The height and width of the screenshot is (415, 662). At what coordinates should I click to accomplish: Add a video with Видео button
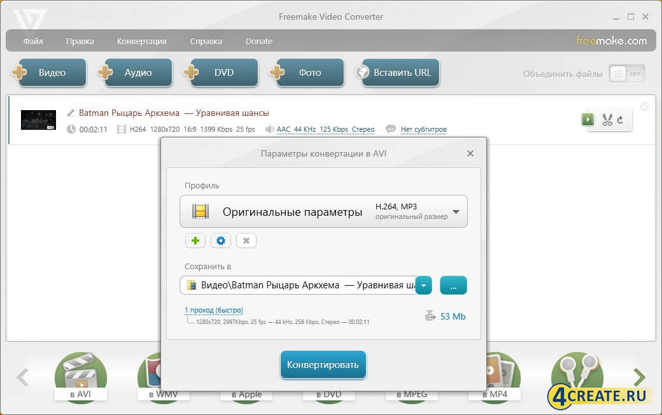[x=50, y=72]
